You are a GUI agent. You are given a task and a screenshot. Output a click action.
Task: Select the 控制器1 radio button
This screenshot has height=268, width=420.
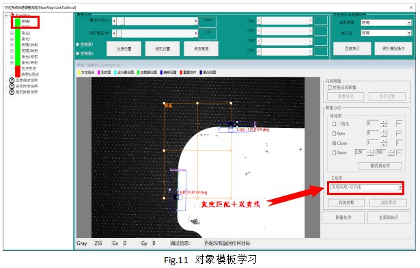pos(78,44)
